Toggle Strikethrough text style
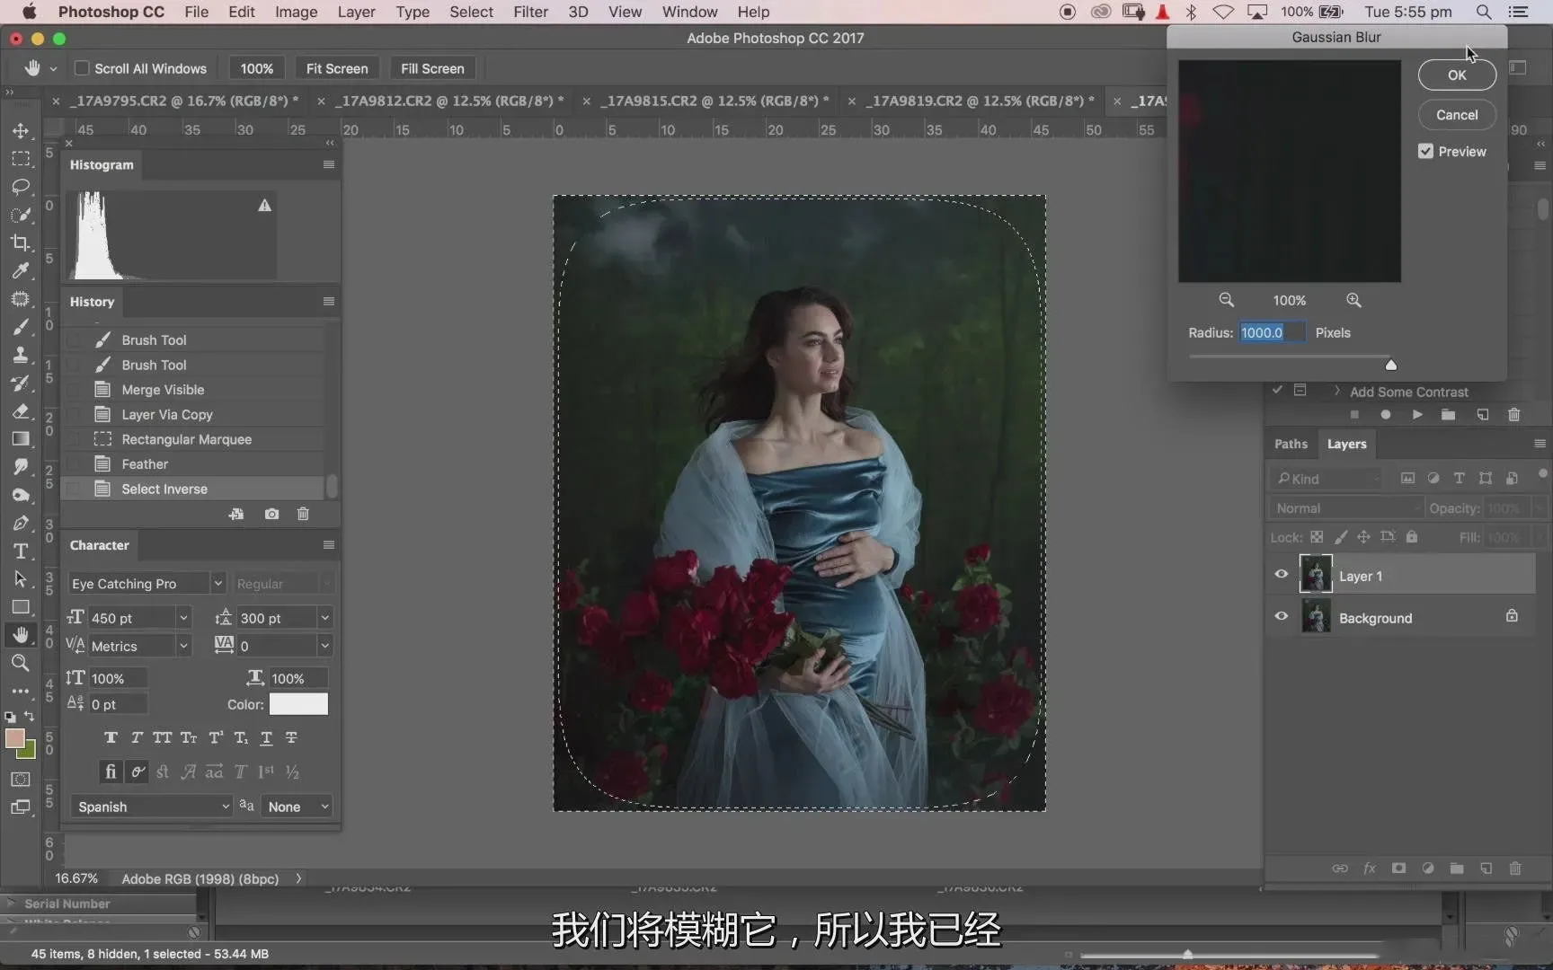The height and width of the screenshot is (970, 1553). [291, 738]
